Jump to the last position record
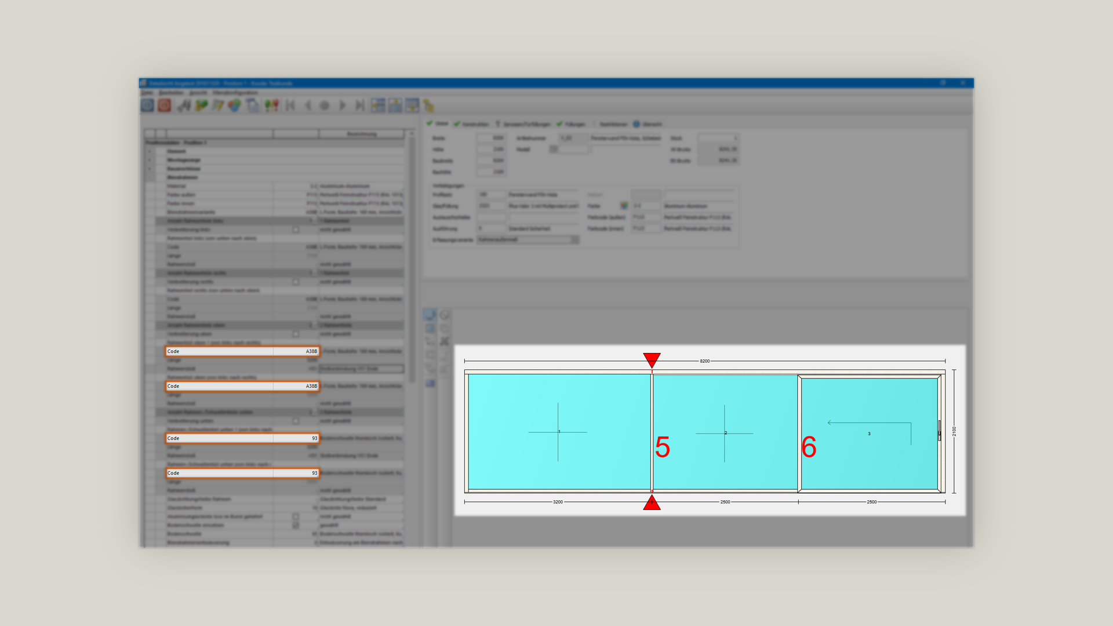1113x626 pixels. pyautogui.click(x=360, y=105)
